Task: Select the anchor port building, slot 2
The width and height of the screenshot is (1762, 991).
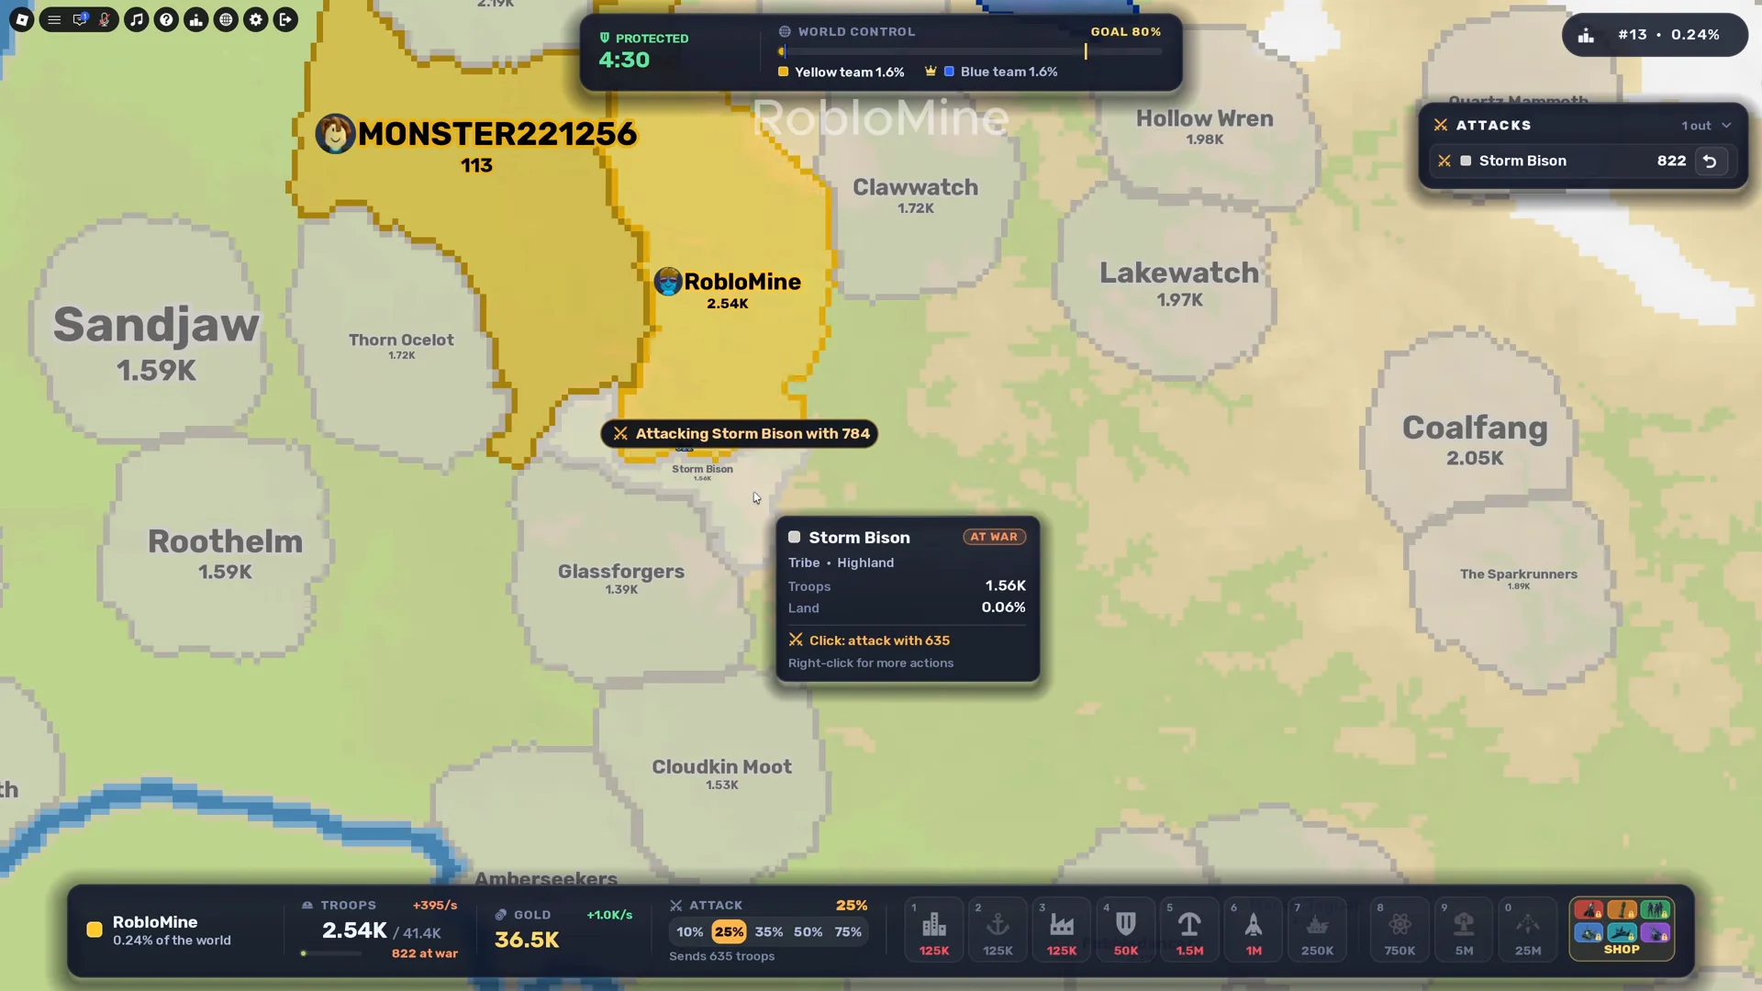Action: 998,930
